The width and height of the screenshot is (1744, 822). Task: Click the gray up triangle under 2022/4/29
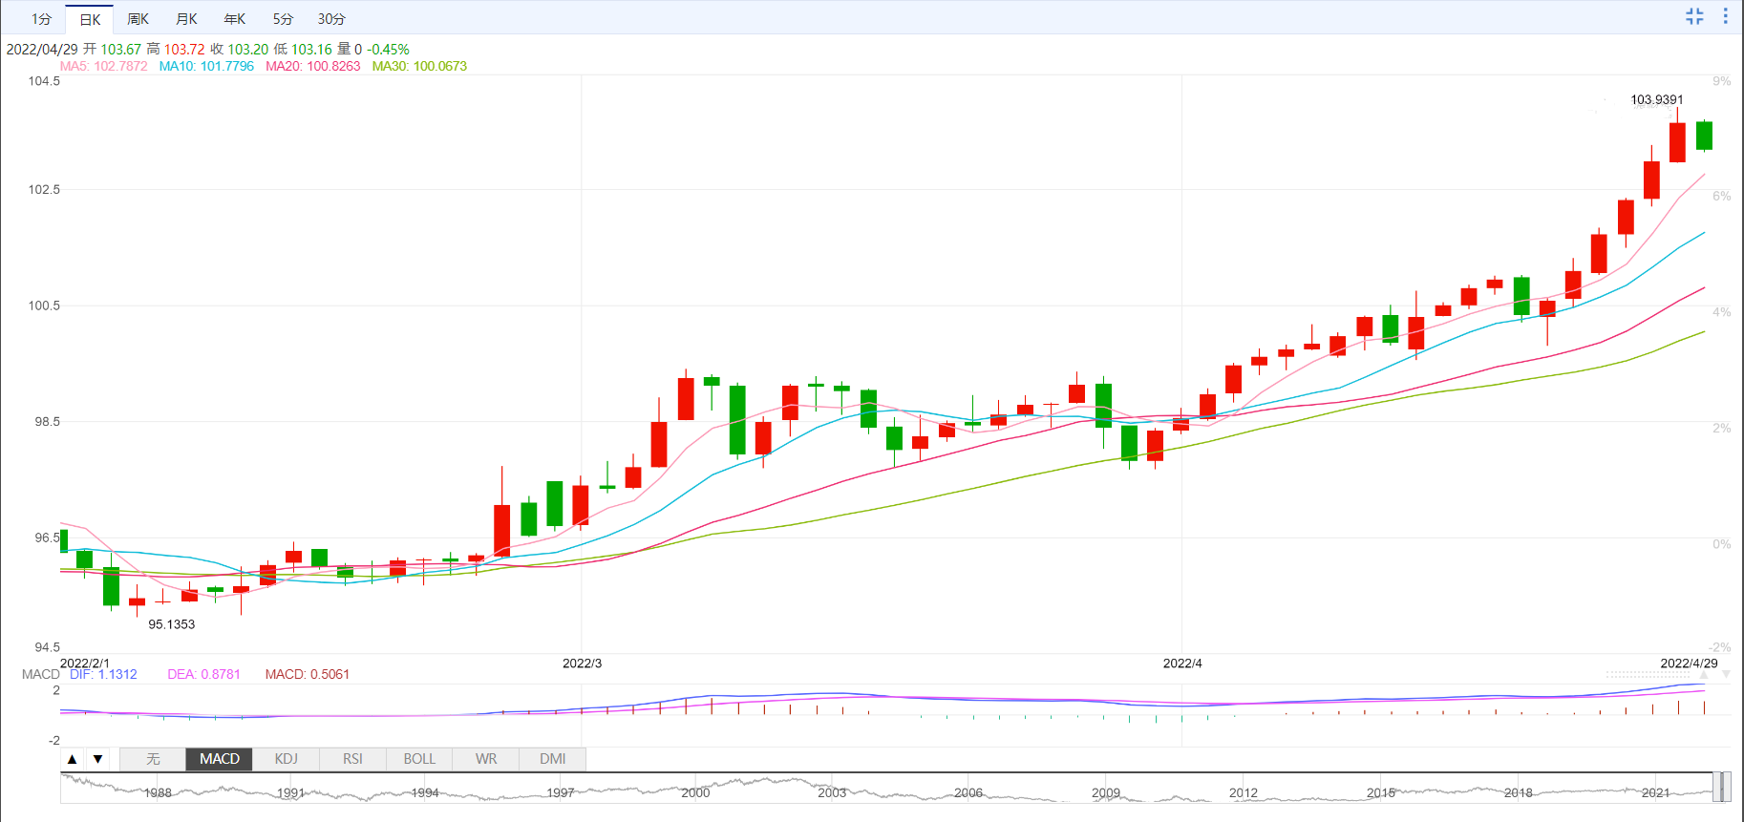pyautogui.click(x=1704, y=674)
